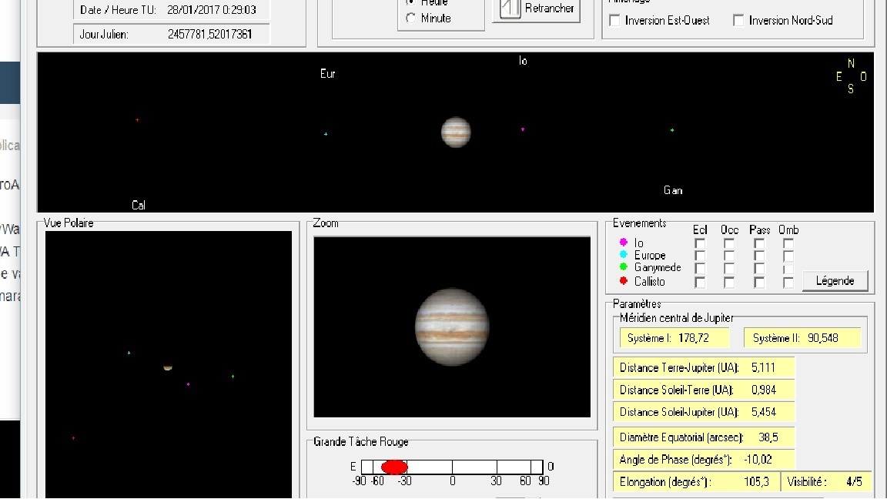
Task: Tick the Io Occ event checkbox
Action: (729, 244)
